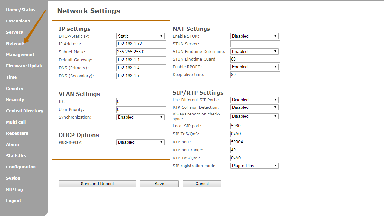The height and width of the screenshot is (222, 384).
Task: Open the SIP registration mode dropdown
Action: [x=254, y=166]
